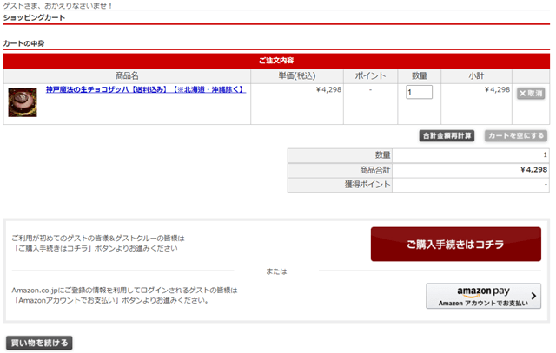Image resolution: width=556 pixels, height=353 pixels.
Task: Click the red ご注文内容 header bar
Action: 276,61
